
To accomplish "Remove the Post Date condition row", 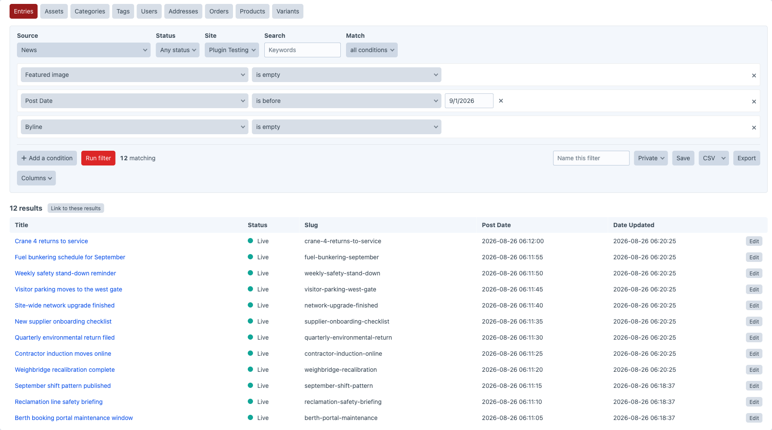I will pyautogui.click(x=754, y=102).
